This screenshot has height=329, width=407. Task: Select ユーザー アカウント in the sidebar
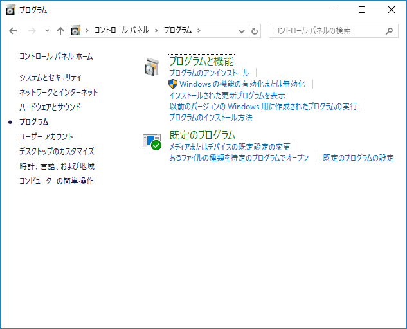click(46, 136)
